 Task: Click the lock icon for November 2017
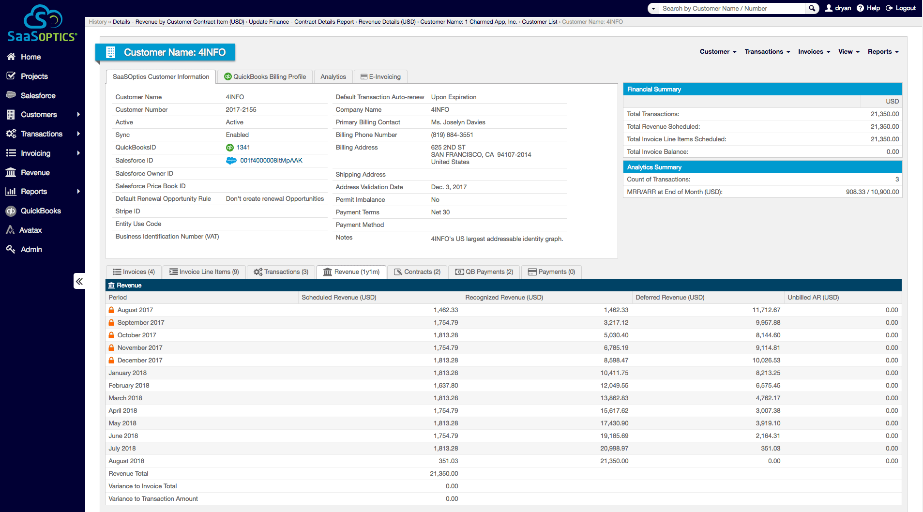pyautogui.click(x=111, y=348)
